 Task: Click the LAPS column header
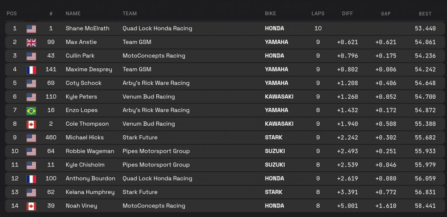(318, 13)
